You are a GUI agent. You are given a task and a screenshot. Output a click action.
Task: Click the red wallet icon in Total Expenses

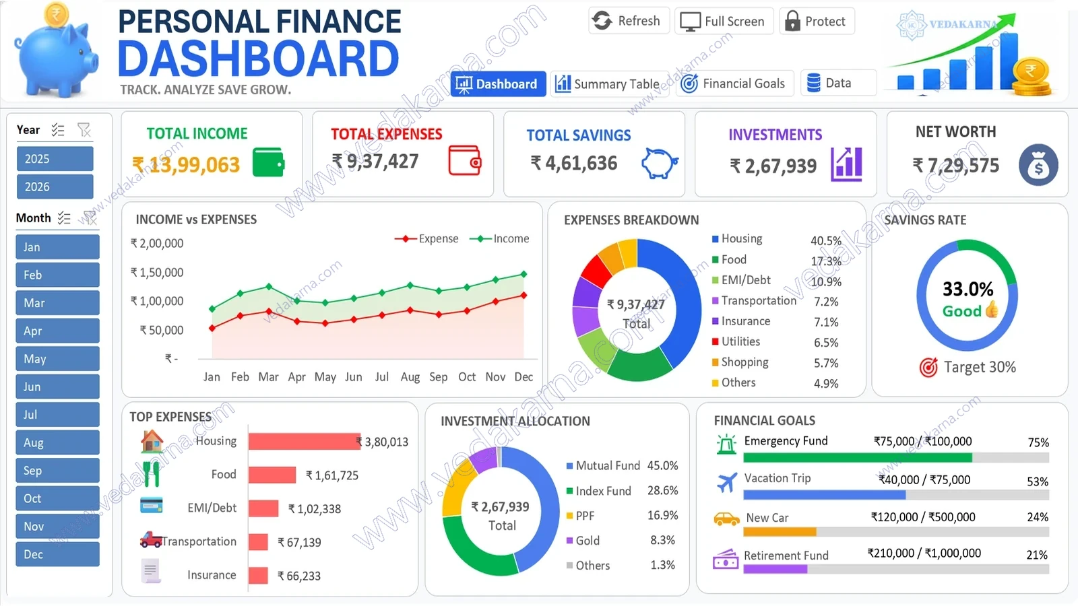coord(465,161)
